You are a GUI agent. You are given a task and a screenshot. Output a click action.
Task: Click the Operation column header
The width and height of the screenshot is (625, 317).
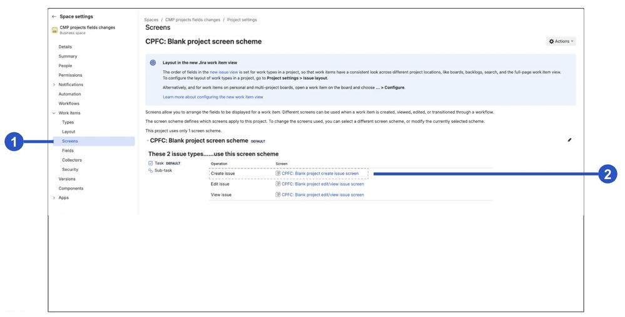(x=219, y=164)
